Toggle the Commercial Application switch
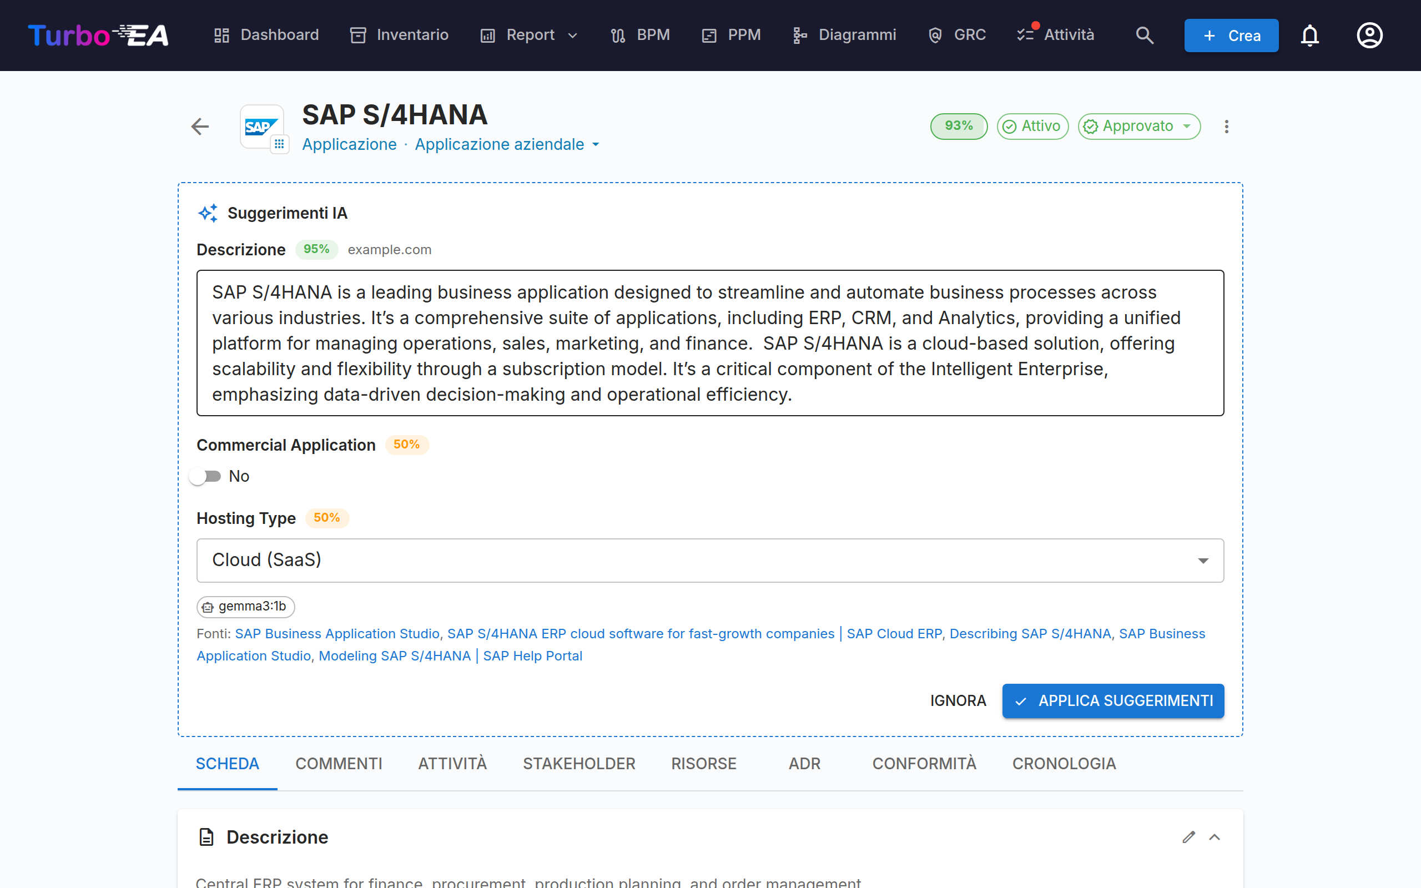The height and width of the screenshot is (888, 1421). click(205, 476)
